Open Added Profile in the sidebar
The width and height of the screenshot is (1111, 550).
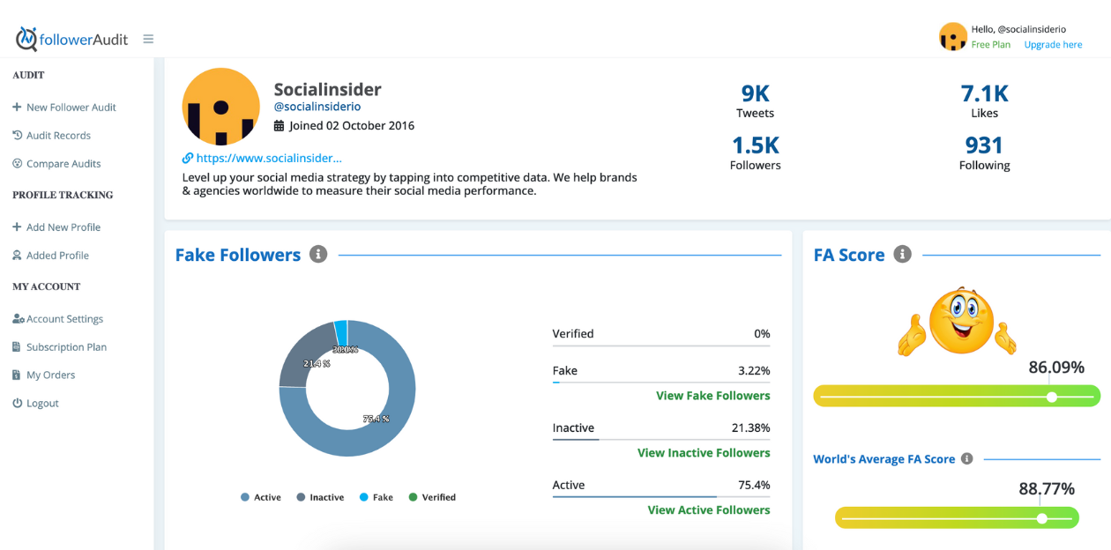(x=57, y=255)
